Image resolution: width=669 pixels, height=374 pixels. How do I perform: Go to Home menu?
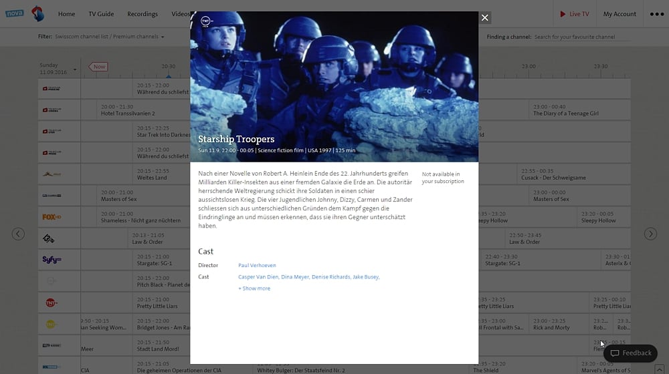[66, 14]
